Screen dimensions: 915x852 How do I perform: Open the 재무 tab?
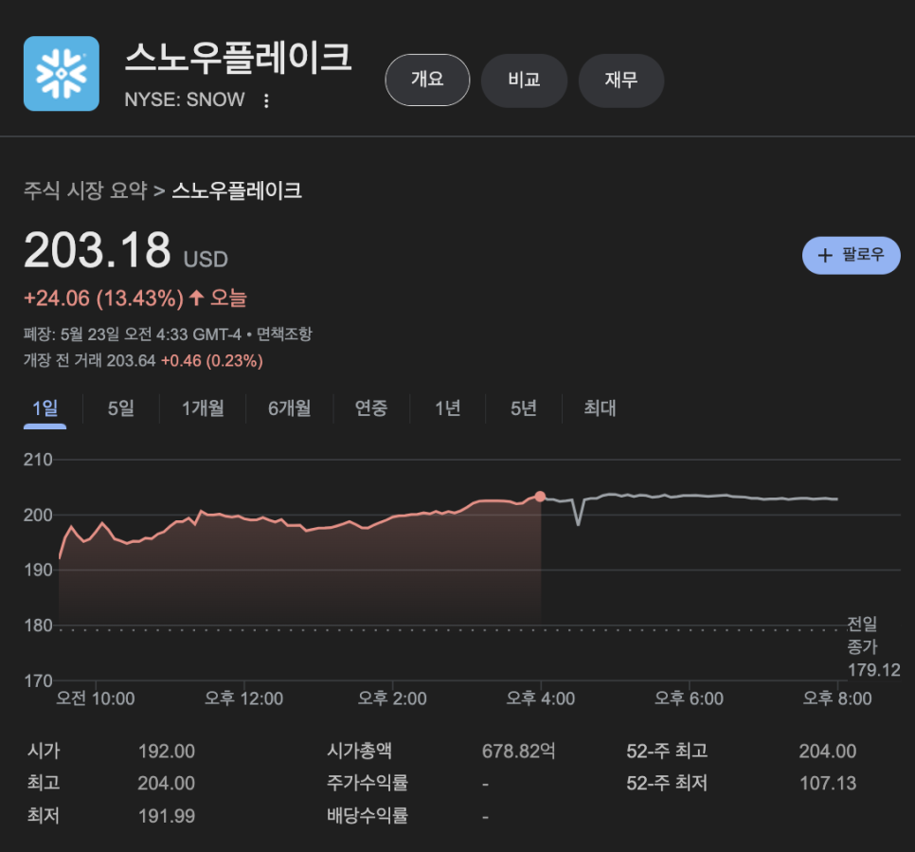click(621, 80)
